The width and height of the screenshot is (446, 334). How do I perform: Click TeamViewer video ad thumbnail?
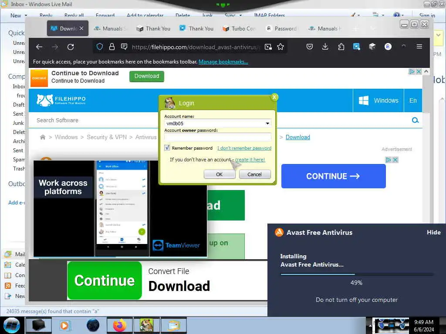120,208
